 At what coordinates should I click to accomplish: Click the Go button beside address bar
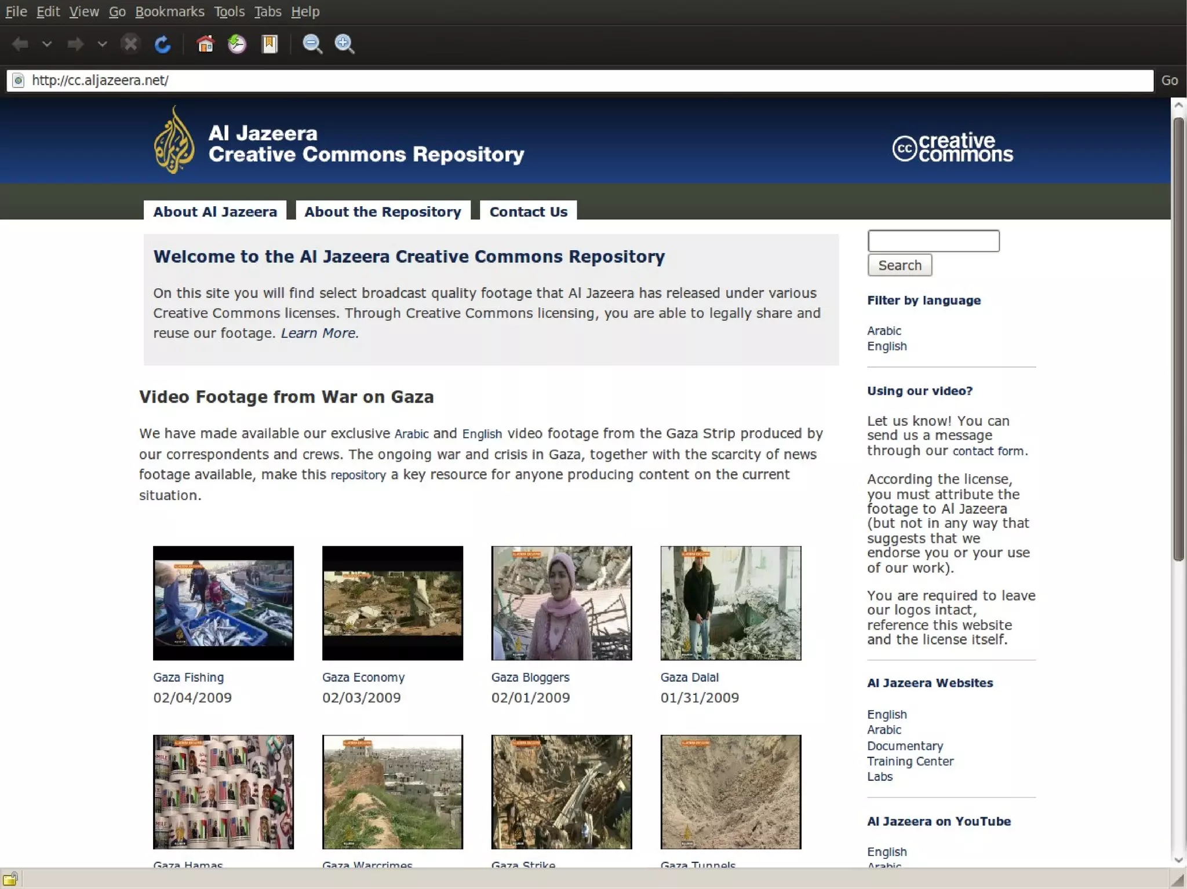pos(1169,81)
